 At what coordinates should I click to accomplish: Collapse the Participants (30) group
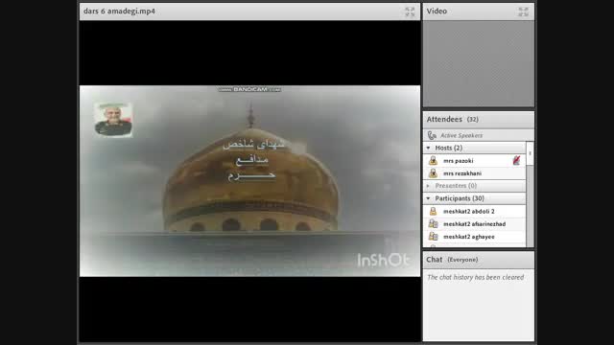428,198
